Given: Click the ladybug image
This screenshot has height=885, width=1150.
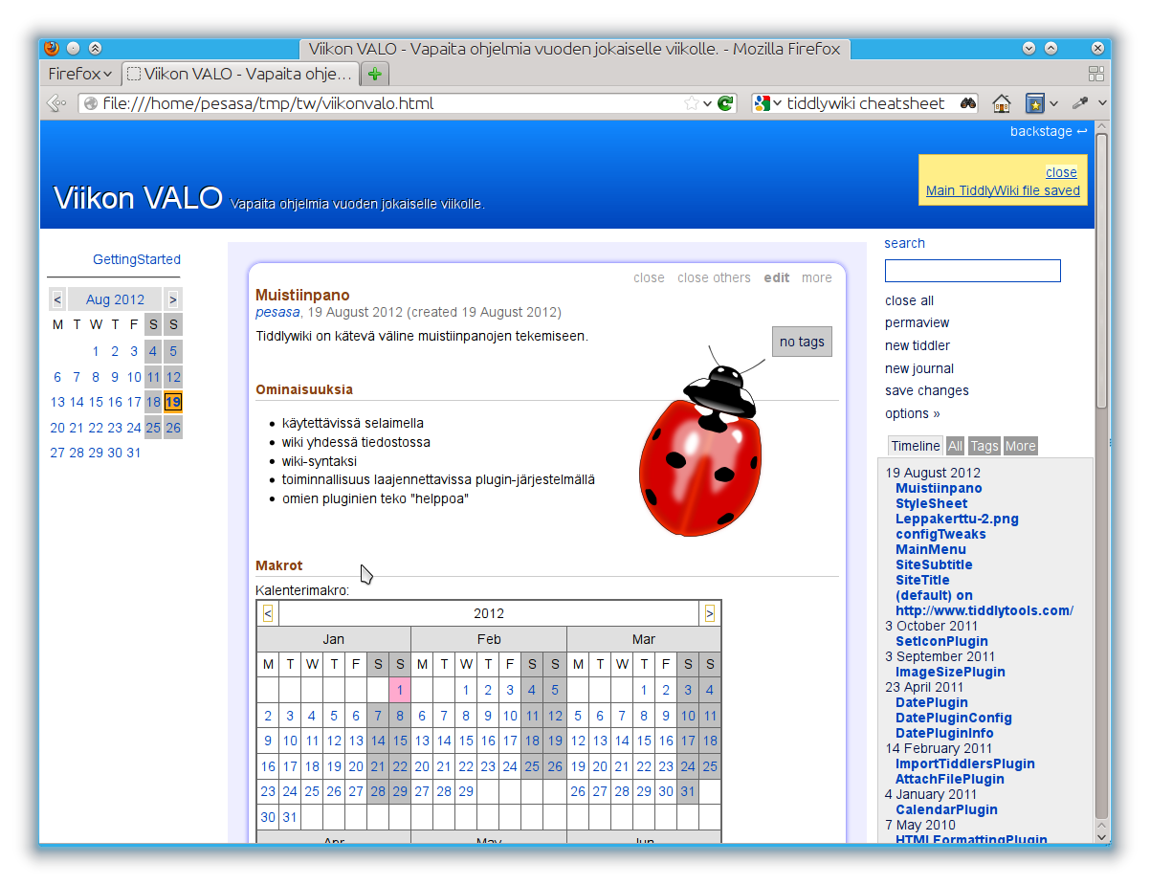Looking at the screenshot, I should pyautogui.click(x=702, y=442).
